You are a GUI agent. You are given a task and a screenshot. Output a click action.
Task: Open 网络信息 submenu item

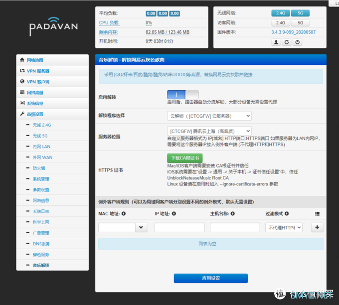pyautogui.click(x=52, y=201)
